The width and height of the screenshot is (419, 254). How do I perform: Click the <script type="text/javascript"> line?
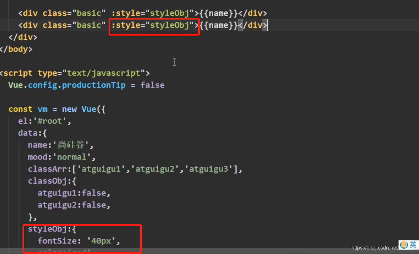click(75, 73)
